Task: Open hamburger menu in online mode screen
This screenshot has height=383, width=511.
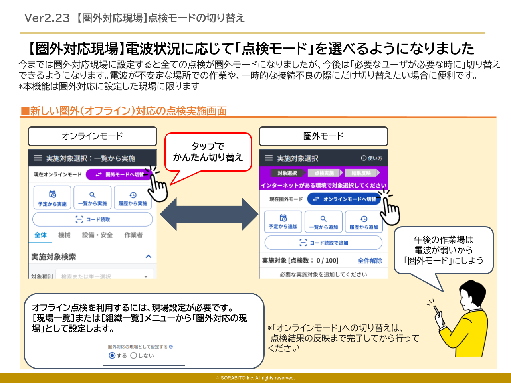Action: click(x=38, y=158)
